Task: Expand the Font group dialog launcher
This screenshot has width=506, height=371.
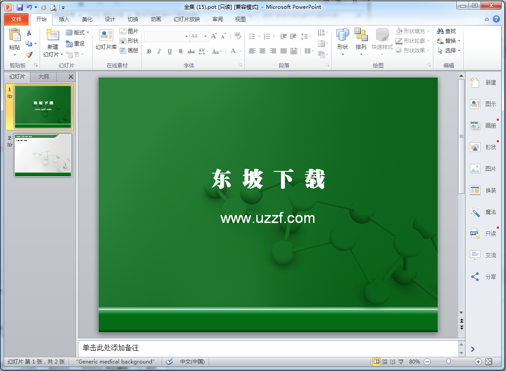Action: coord(241,65)
